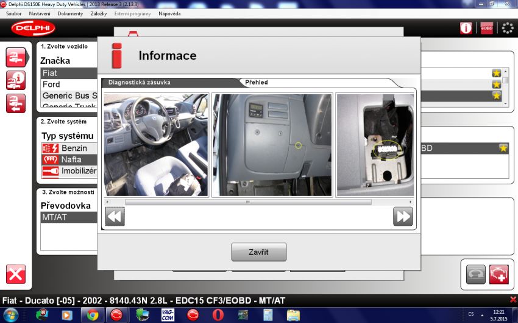The height and width of the screenshot is (323, 518).
Task: Open the vehicle information sidebar icon
Action: (x=16, y=80)
